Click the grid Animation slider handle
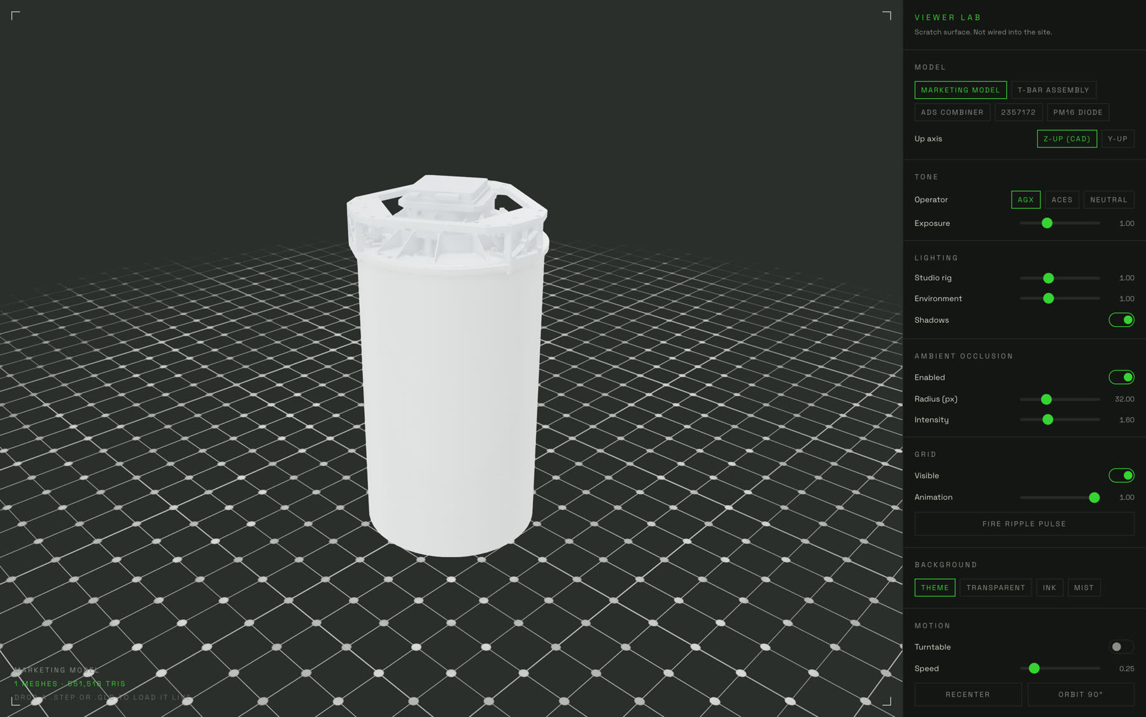This screenshot has height=717, width=1146. pyautogui.click(x=1094, y=497)
